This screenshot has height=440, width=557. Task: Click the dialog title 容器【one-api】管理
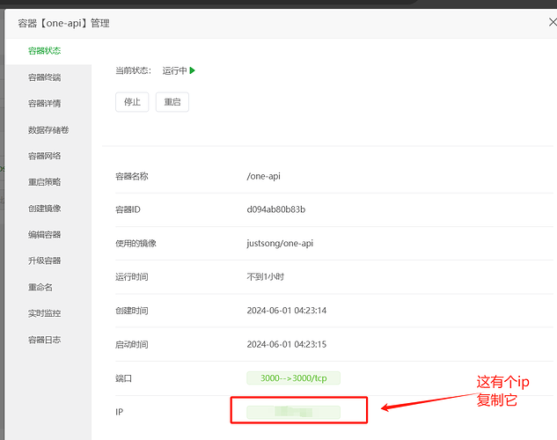63,24
